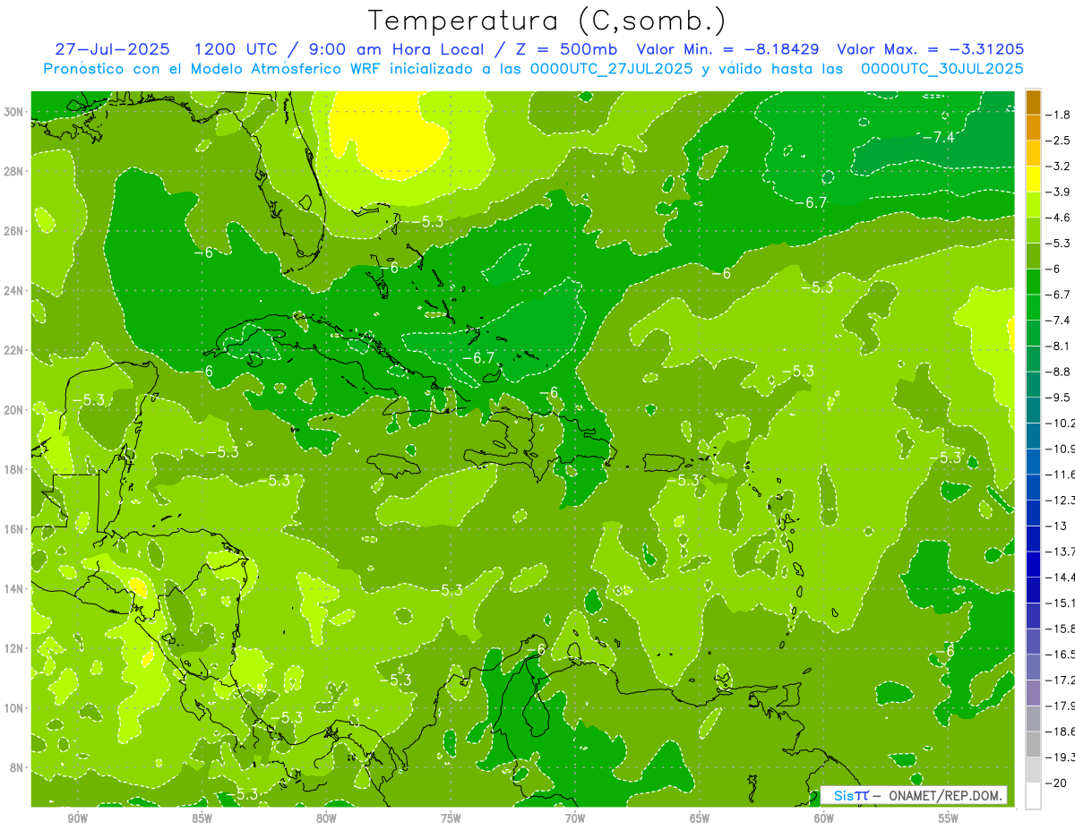1075x830 pixels.
Task: Click the 24N latitude axis label
Action: click(15, 290)
